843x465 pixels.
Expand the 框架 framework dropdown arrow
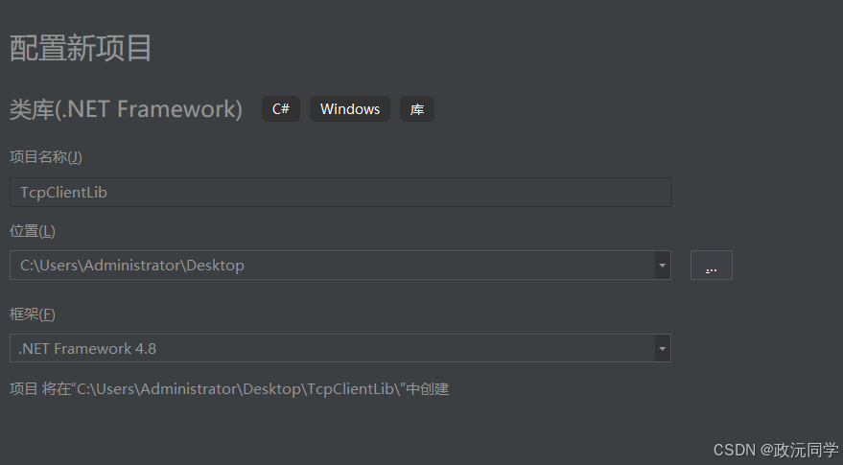[663, 348]
